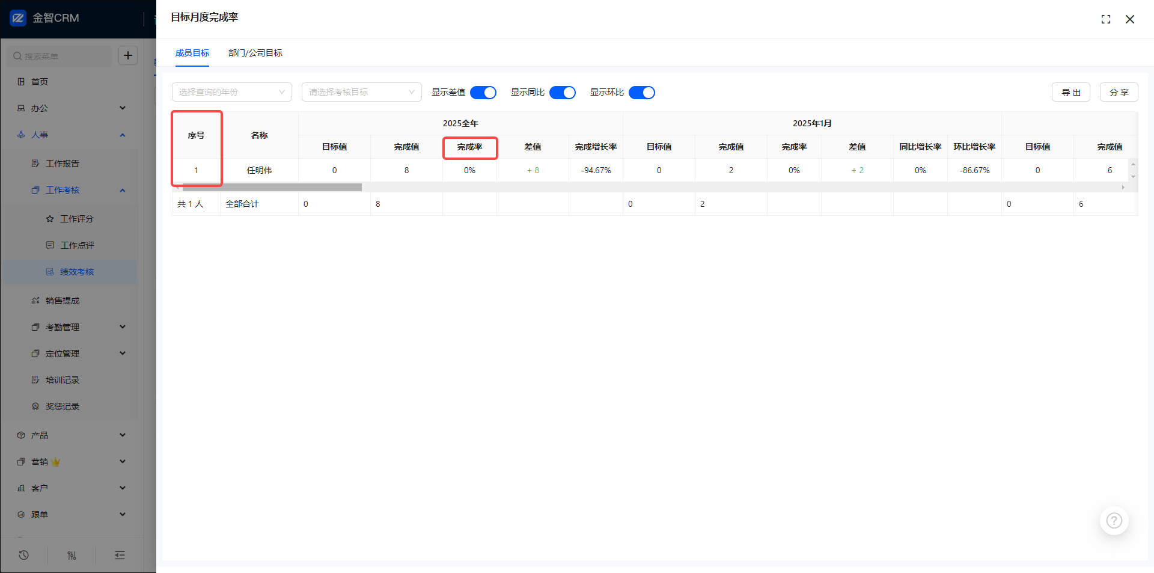Open the 选择查询的年份 dropdown
The image size is (1154, 573).
tap(232, 92)
